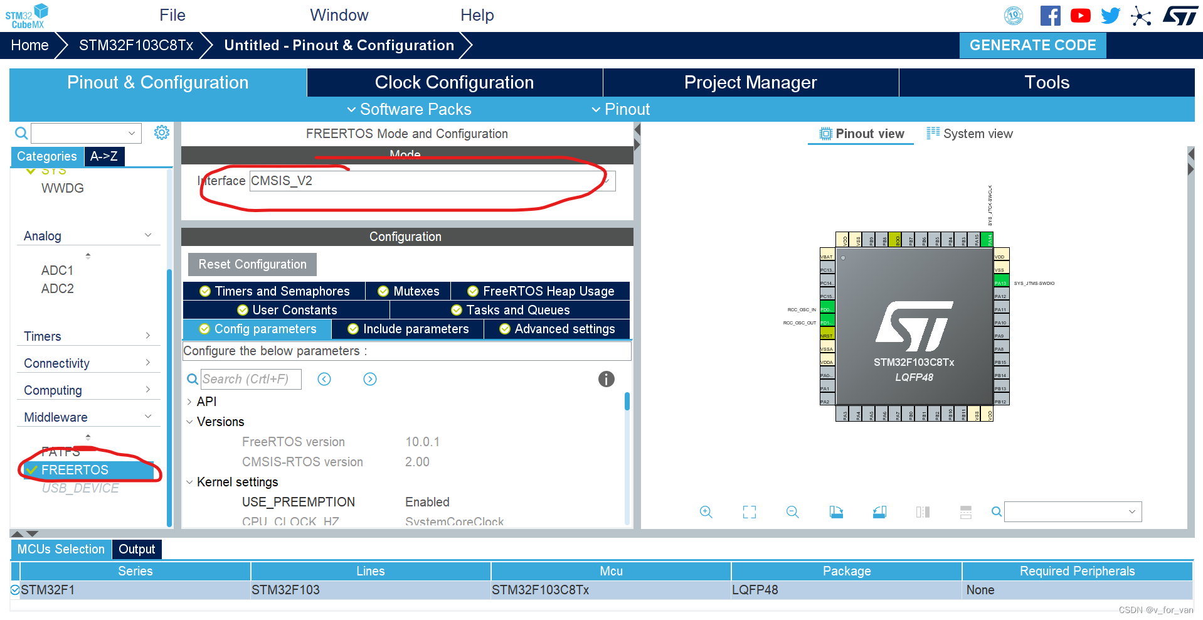Image resolution: width=1203 pixels, height=620 pixels.
Task: Rotate the chip clockwise
Action: coord(836,512)
